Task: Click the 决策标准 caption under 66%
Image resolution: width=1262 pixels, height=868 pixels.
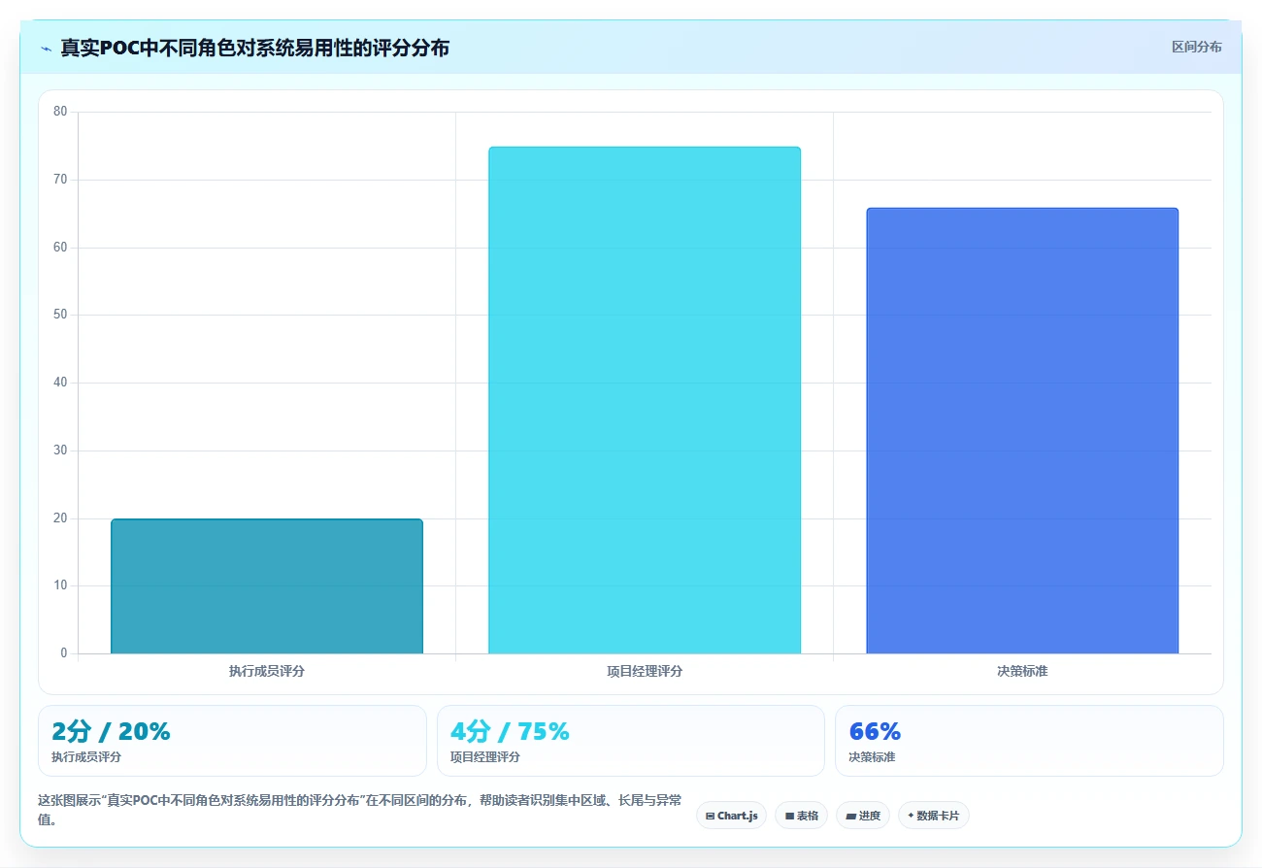Action: (x=872, y=757)
